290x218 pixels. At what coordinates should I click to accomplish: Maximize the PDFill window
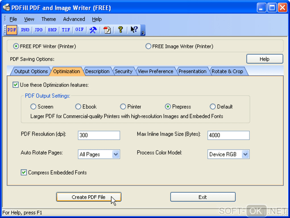tap(272, 8)
